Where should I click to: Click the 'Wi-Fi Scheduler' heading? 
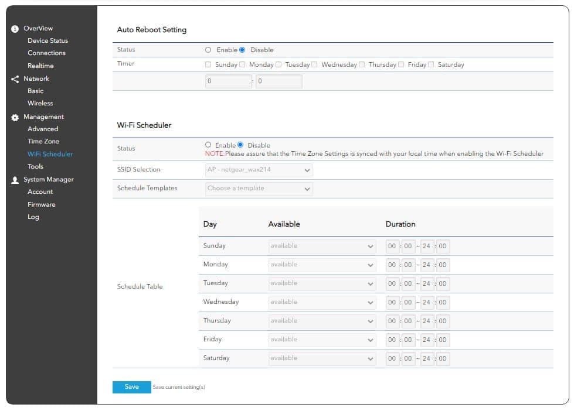pyautogui.click(x=144, y=125)
